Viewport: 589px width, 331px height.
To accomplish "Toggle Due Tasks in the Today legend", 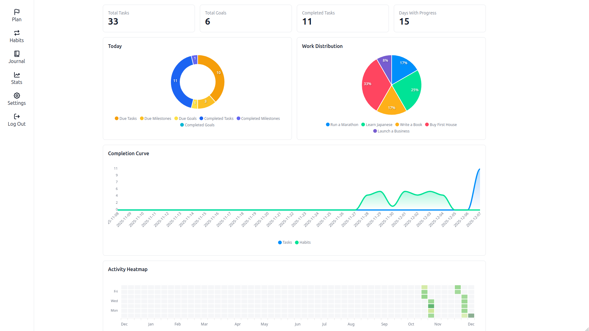I will [x=126, y=118].
